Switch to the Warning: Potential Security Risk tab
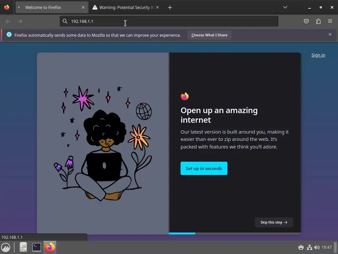The image size is (338, 254). (125, 7)
